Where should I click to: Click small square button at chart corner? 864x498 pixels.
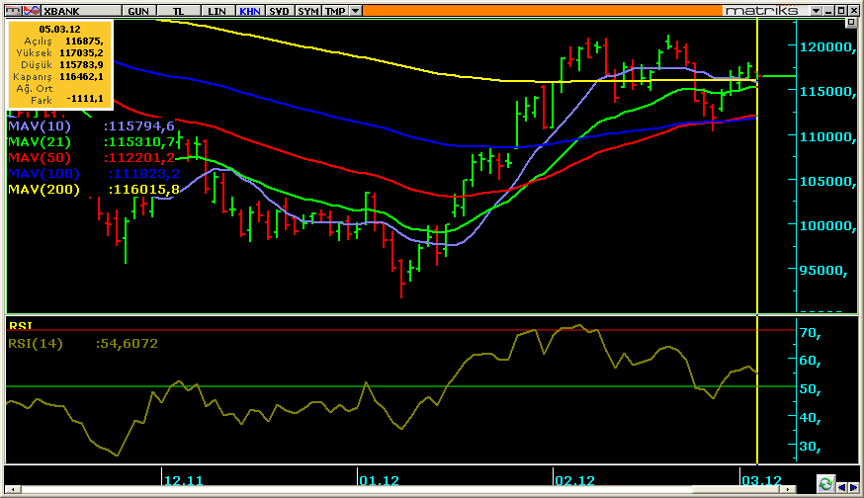point(851,23)
